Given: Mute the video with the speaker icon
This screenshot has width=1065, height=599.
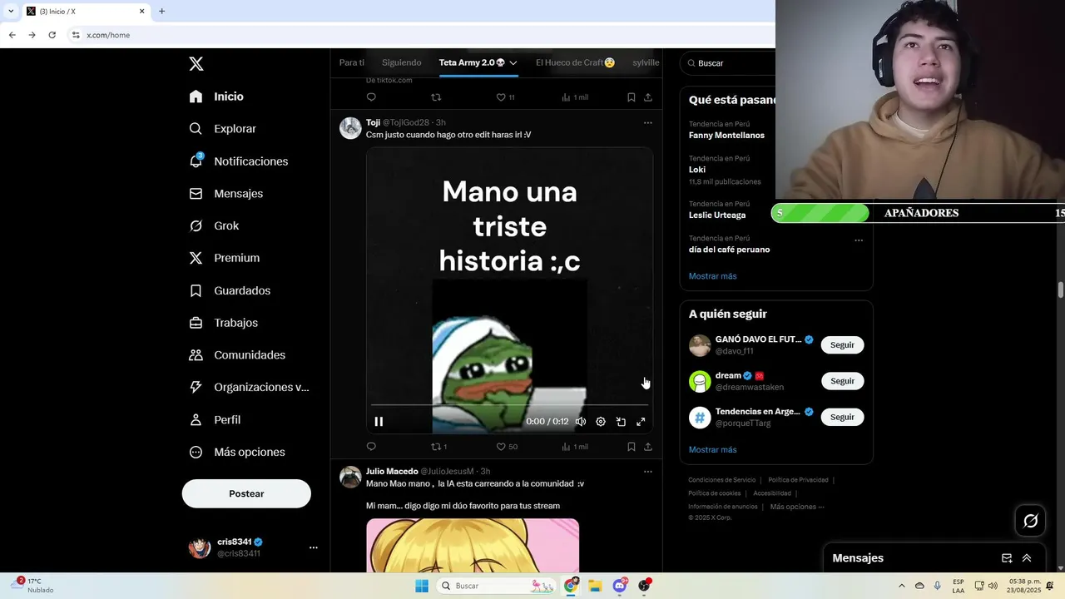Looking at the screenshot, I should pyautogui.click(x=581, y=422).
